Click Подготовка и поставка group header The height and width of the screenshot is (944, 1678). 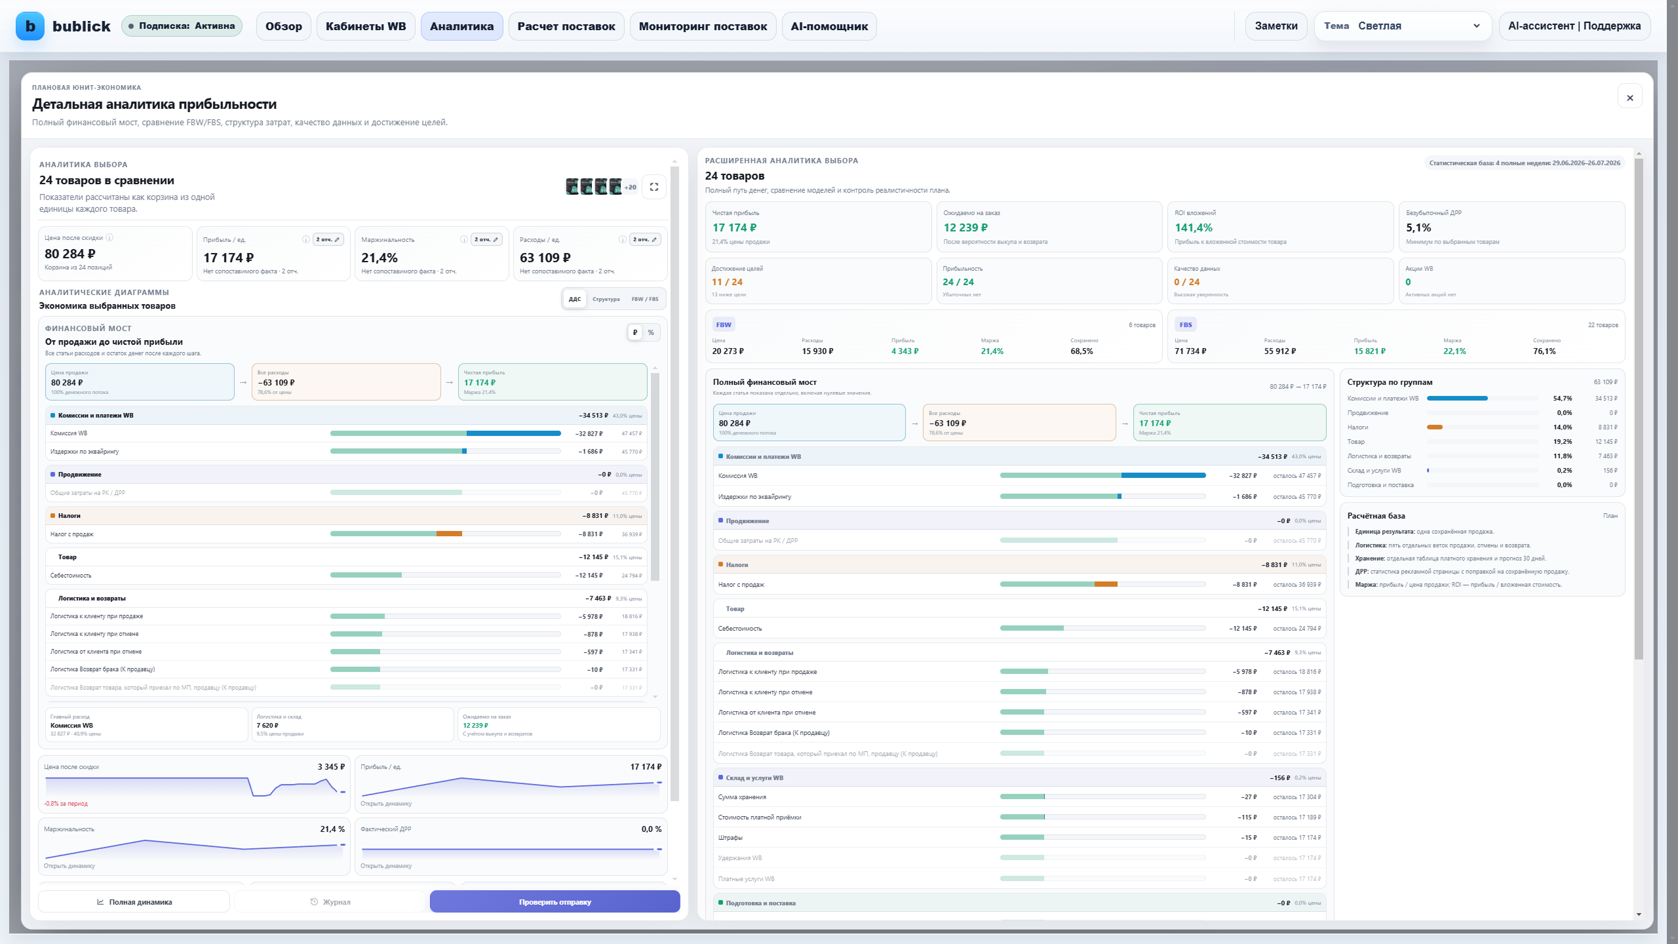tap(1019, 903)
